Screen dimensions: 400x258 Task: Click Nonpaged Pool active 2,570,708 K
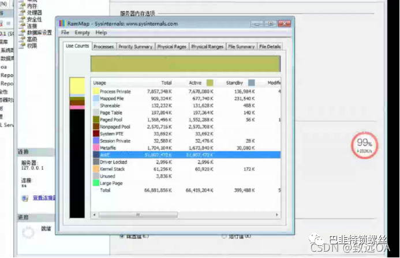[x=201, y=126]
